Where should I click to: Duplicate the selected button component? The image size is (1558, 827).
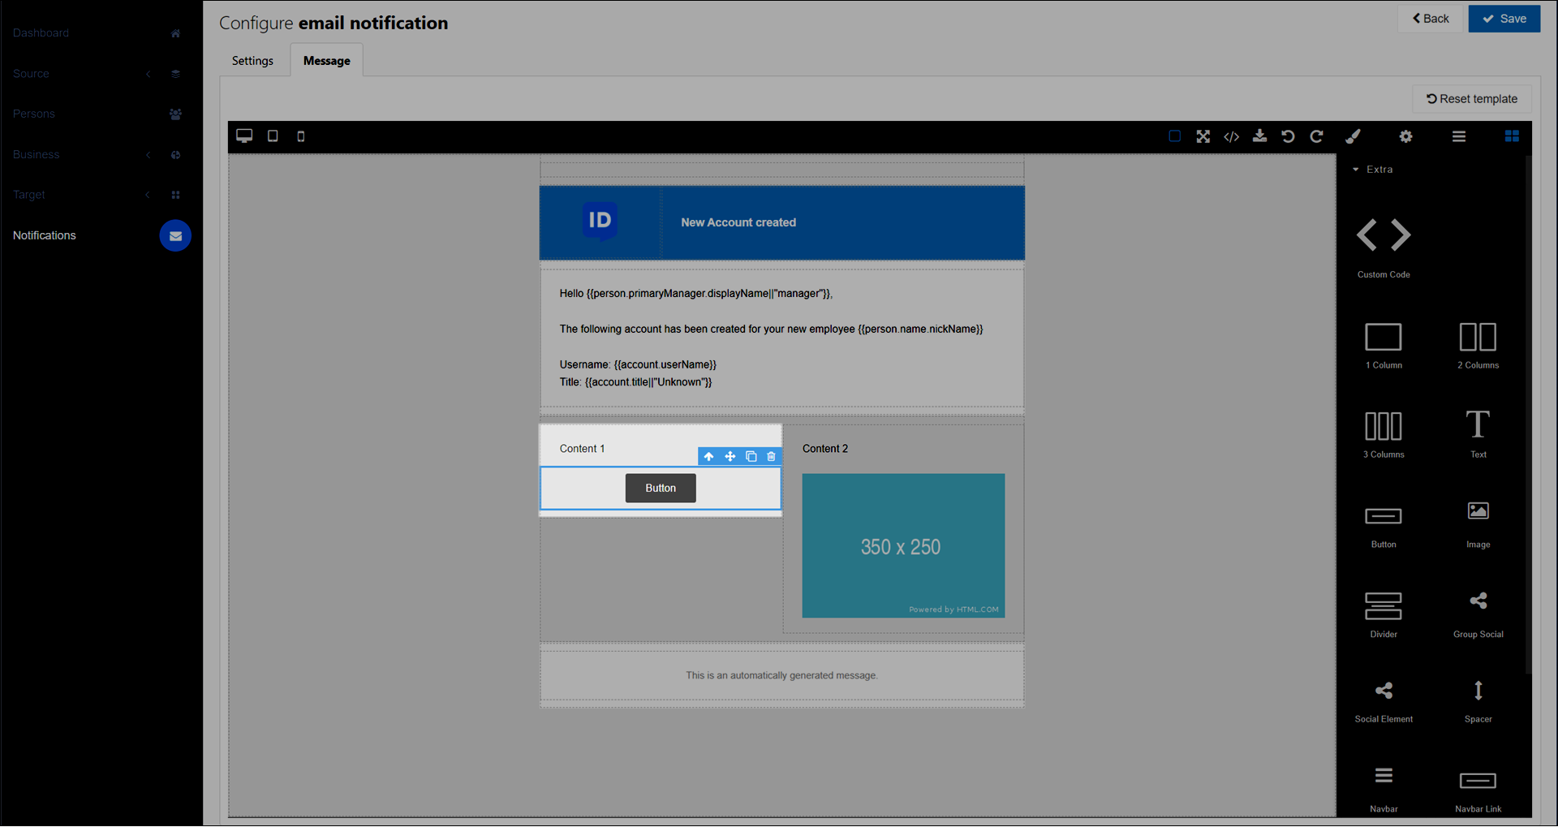(x=751, y=457)
